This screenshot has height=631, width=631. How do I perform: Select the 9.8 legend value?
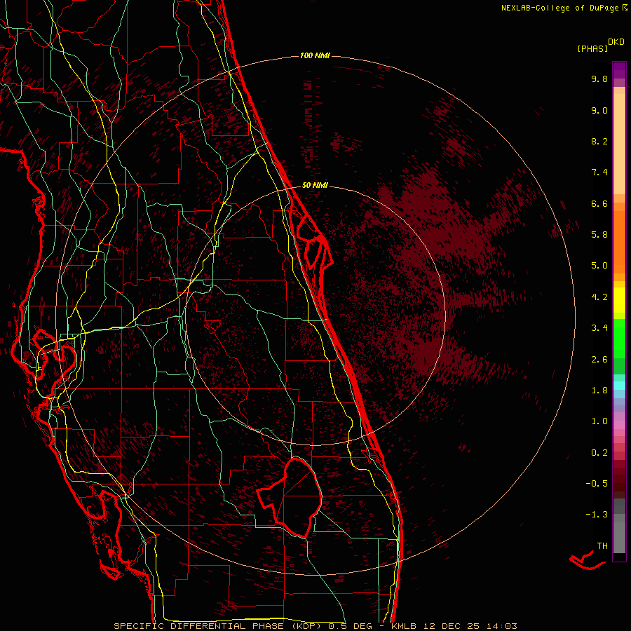tap(599, 79)
